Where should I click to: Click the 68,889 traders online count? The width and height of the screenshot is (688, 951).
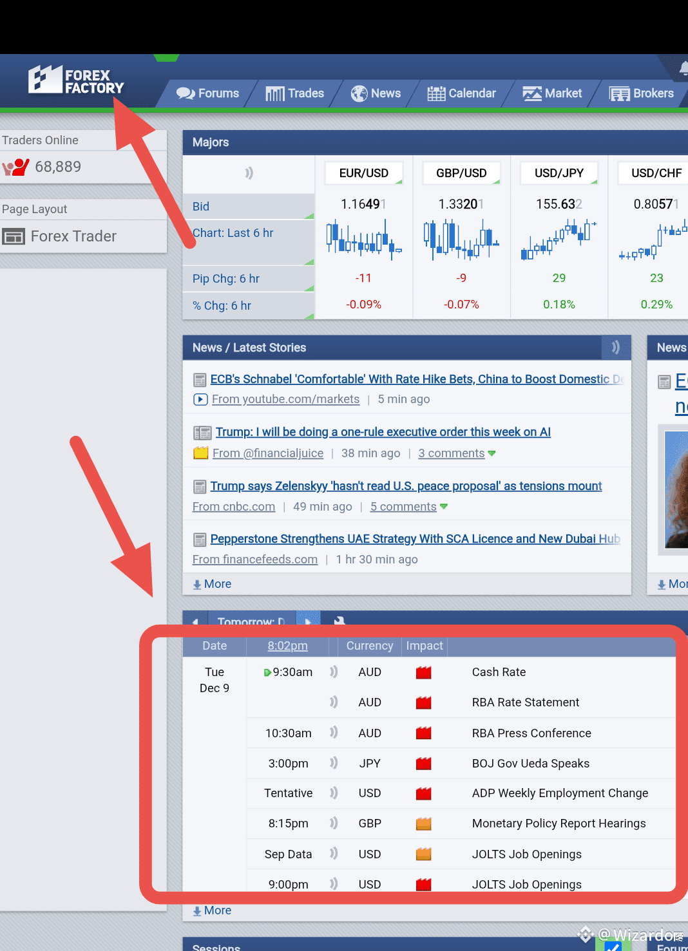[58, 167]
